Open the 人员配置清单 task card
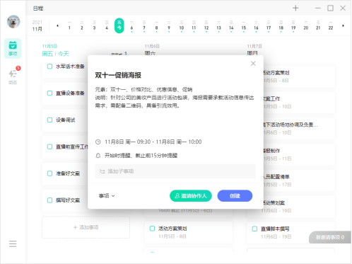Image resolution: width=352 pixels, height=264 pixels. [299, 180]
